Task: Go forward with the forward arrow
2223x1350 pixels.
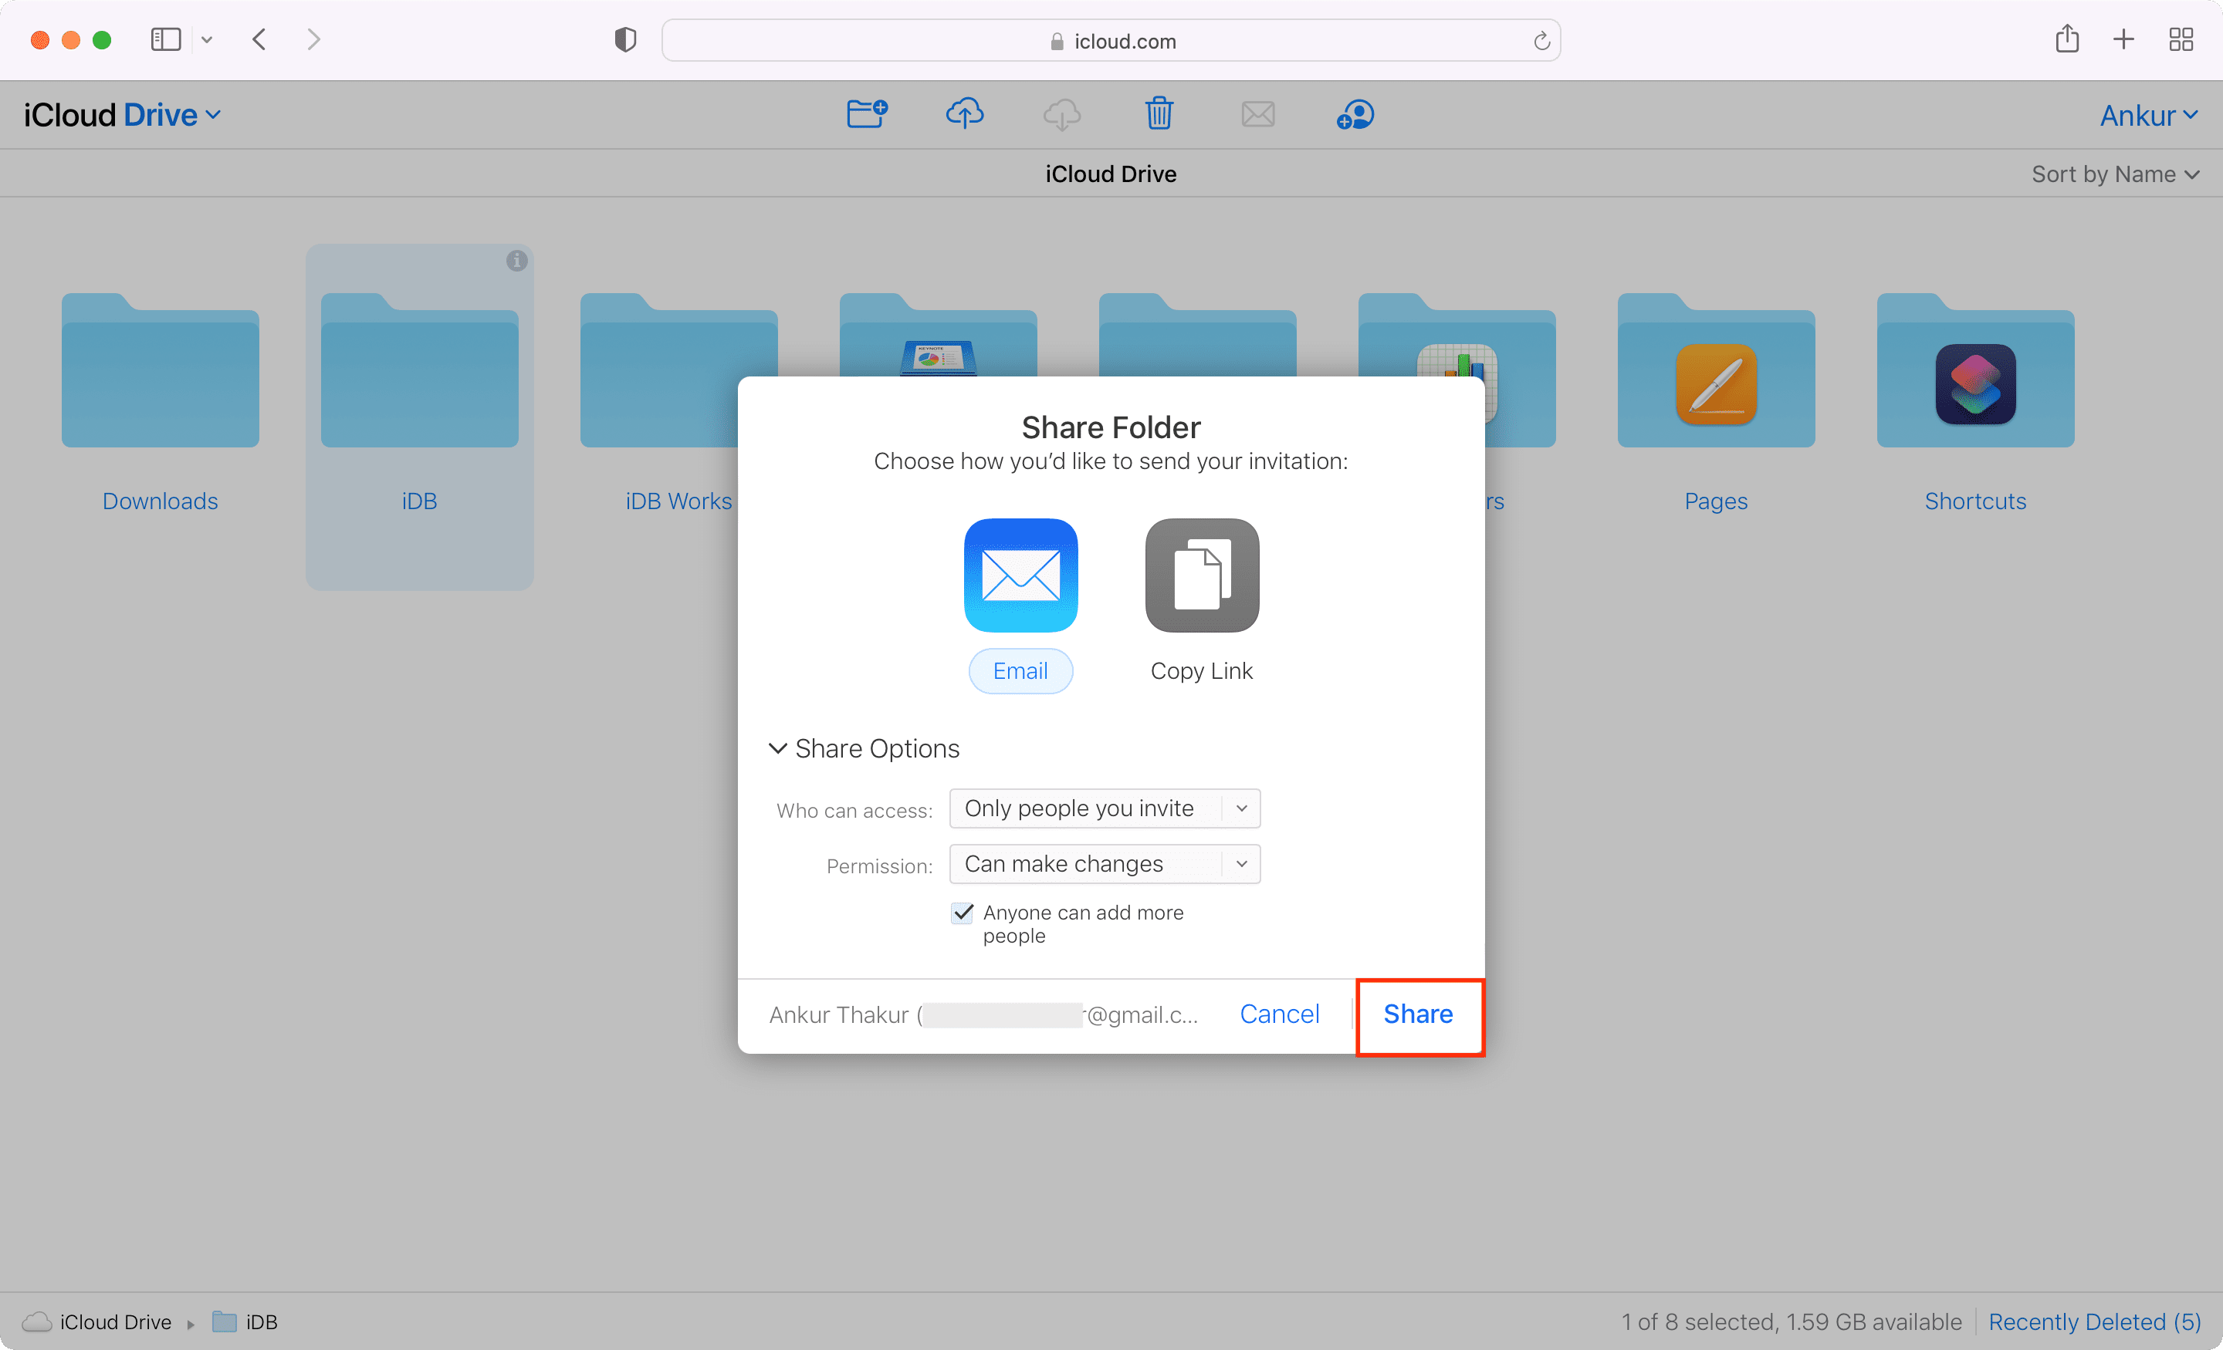Action: (x=313, y=39)
